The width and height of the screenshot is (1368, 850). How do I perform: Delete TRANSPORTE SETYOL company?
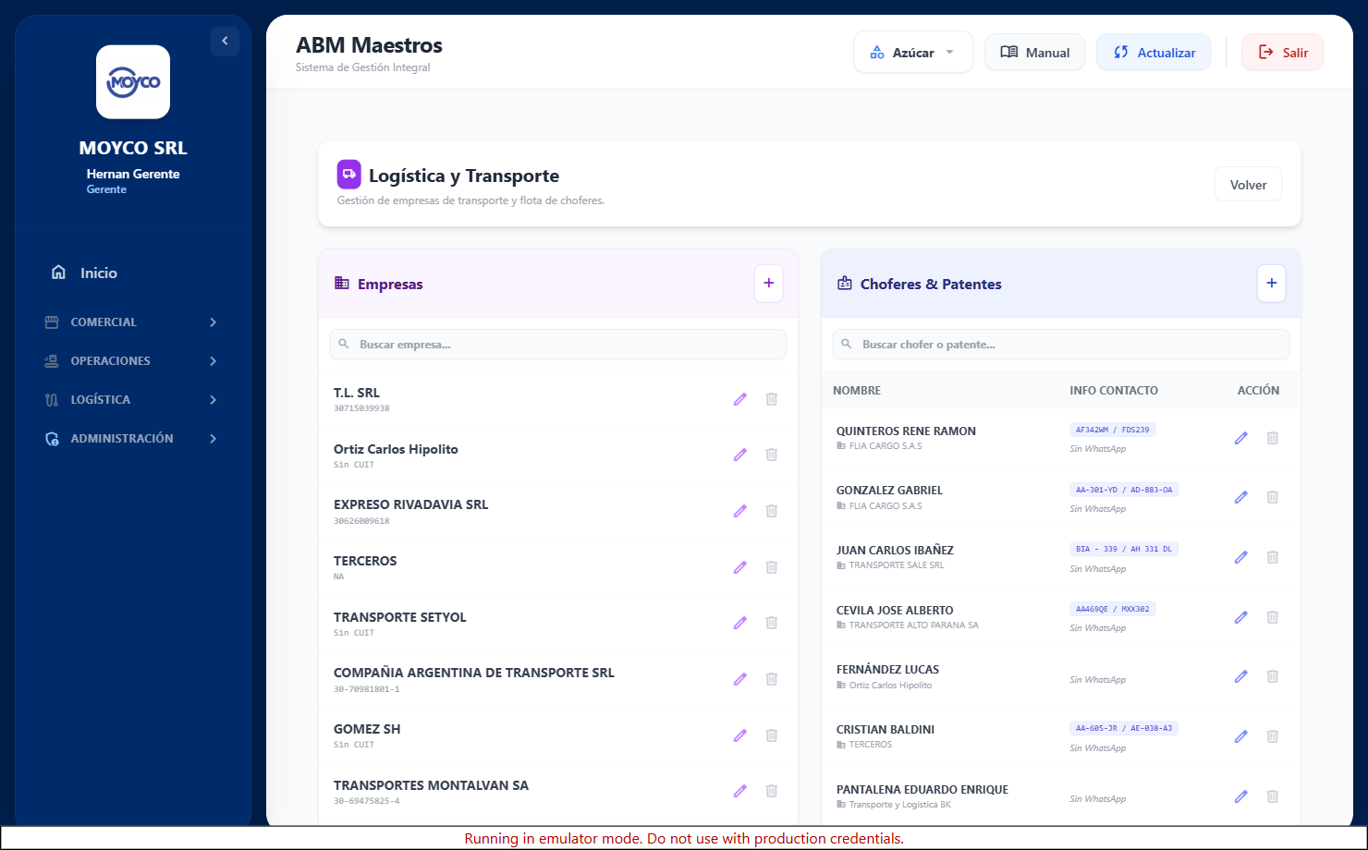(772, 623)
